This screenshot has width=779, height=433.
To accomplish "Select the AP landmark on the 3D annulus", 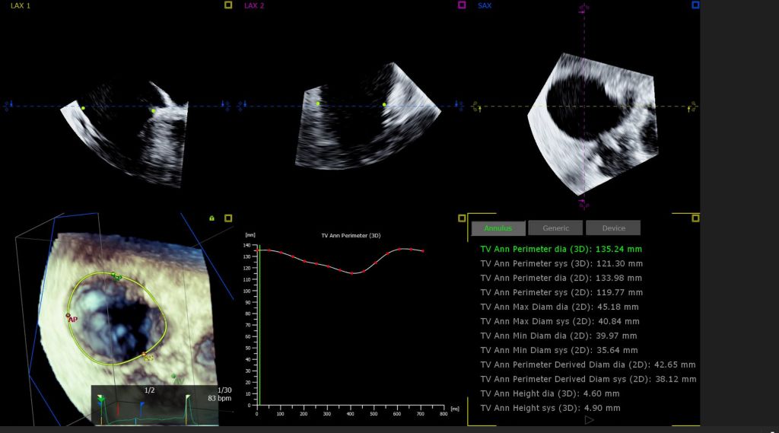I will [x=68, y=316].
